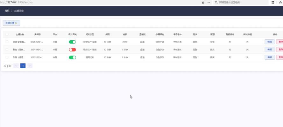The height and width of the screenshot is (127, 283).
Task: Click the 新增主播 add anchor button
Action: pyautogui.click(x=11, y=23)
